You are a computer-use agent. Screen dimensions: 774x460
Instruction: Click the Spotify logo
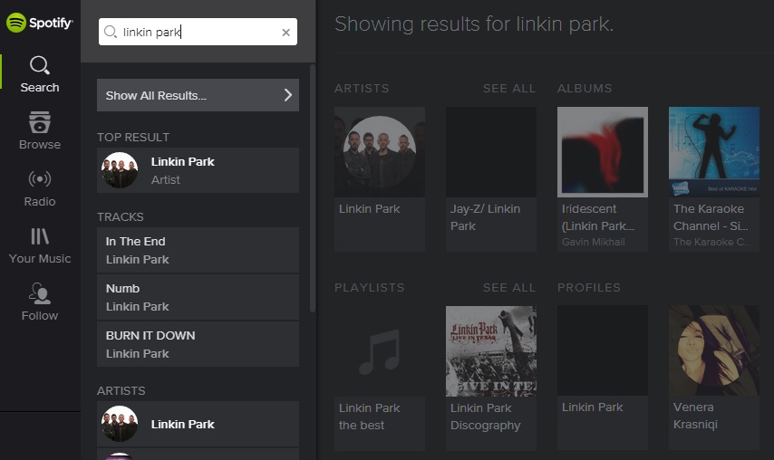coord(40,23)
